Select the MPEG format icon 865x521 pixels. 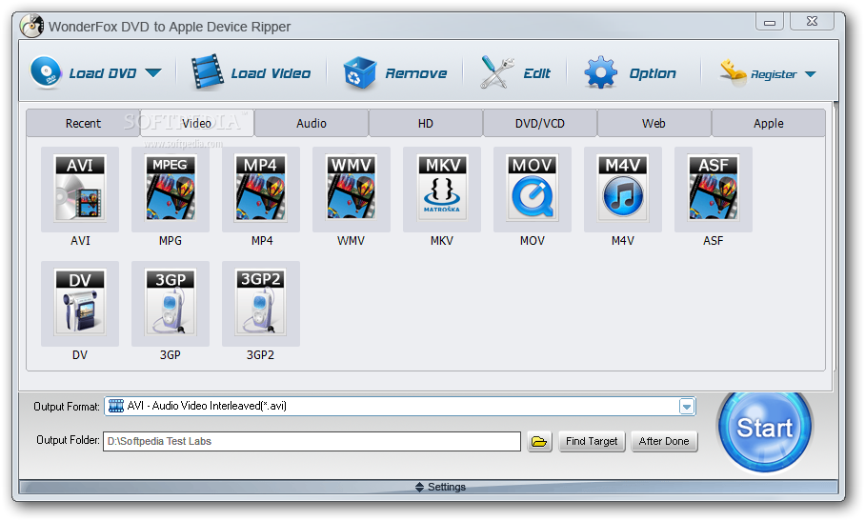point(170,189)
